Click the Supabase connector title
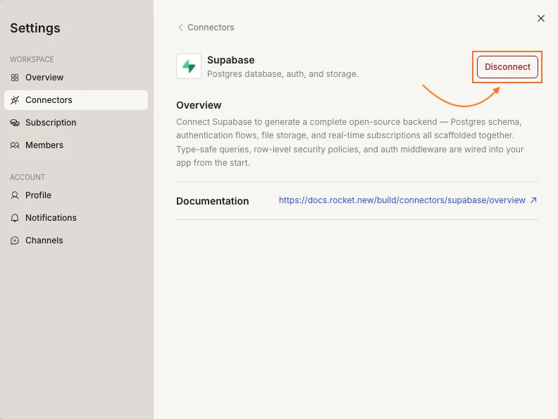The width and height of the screenshot is (558, 419). 230,60
